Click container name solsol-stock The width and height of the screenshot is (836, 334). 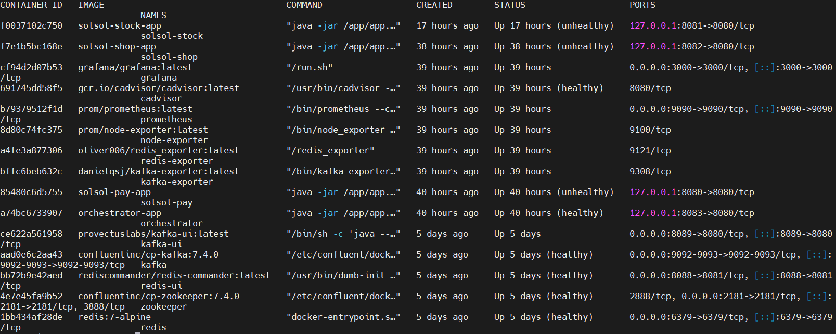point(172,36)
